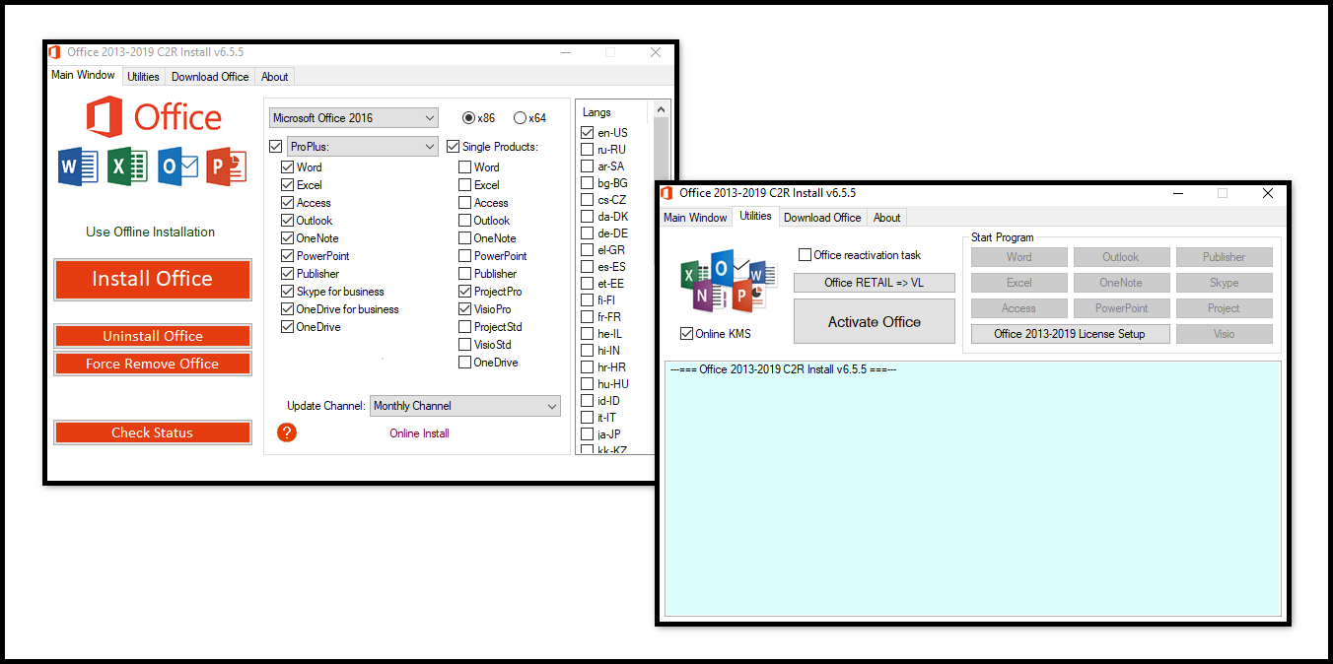Check the de-DE language option

point(588,233)
